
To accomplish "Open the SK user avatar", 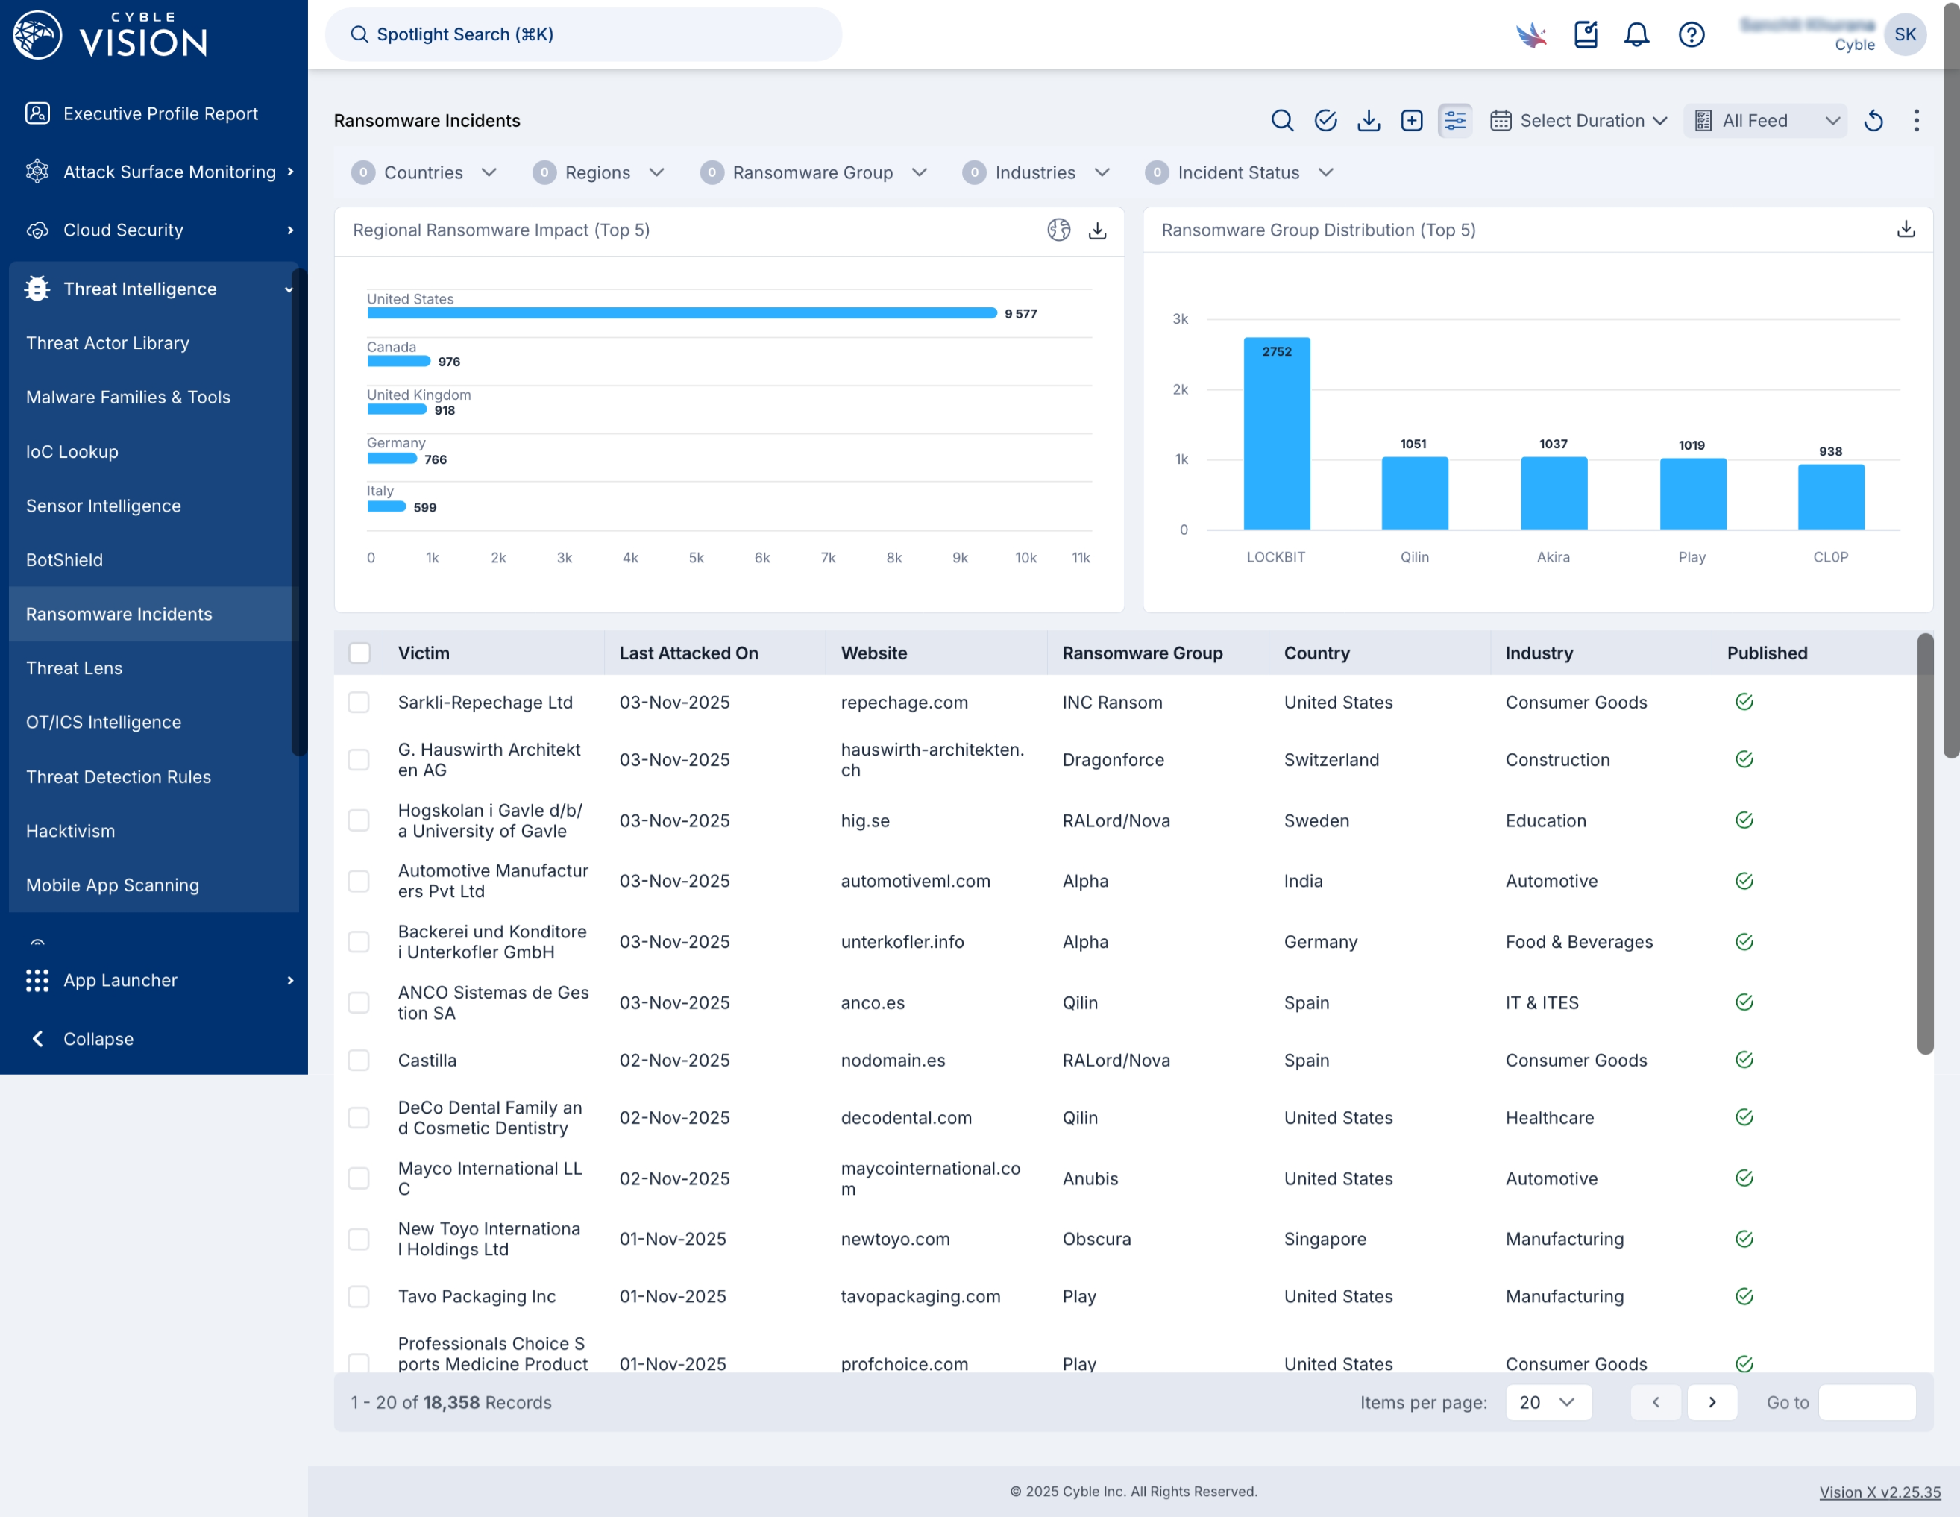I will coord(1906,34).
